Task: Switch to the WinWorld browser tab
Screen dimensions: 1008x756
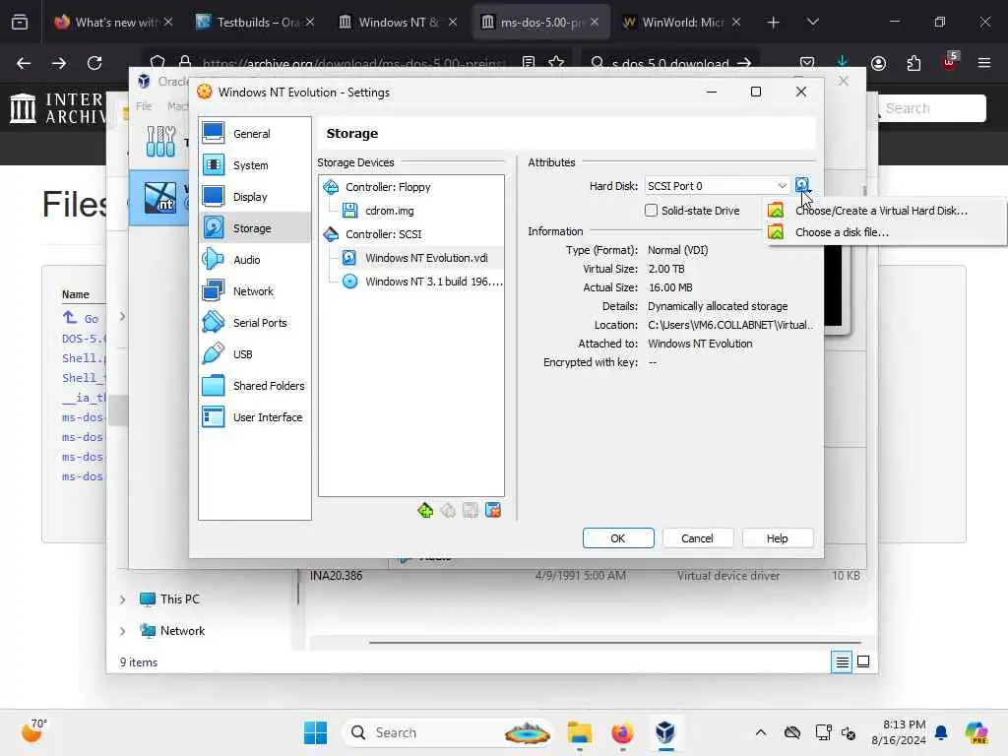Action: [681, 22]
